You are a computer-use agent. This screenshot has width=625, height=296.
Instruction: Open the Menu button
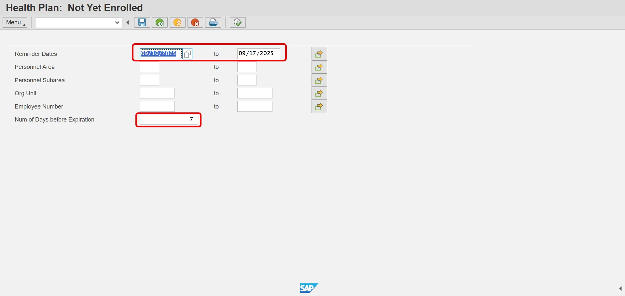click(15, 22)
